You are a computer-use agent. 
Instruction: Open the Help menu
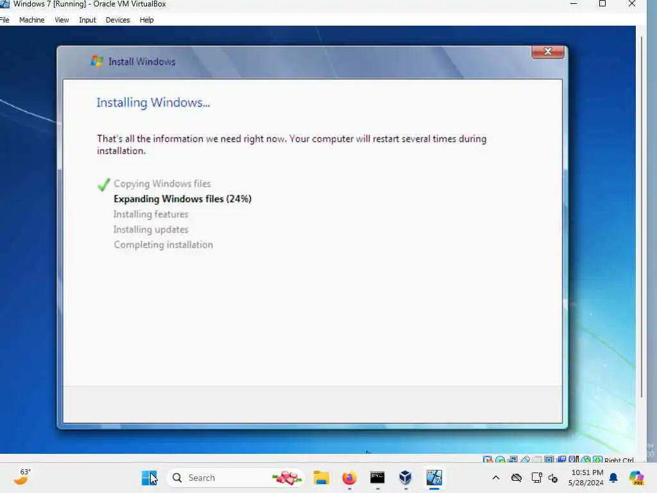coord(147,20)
